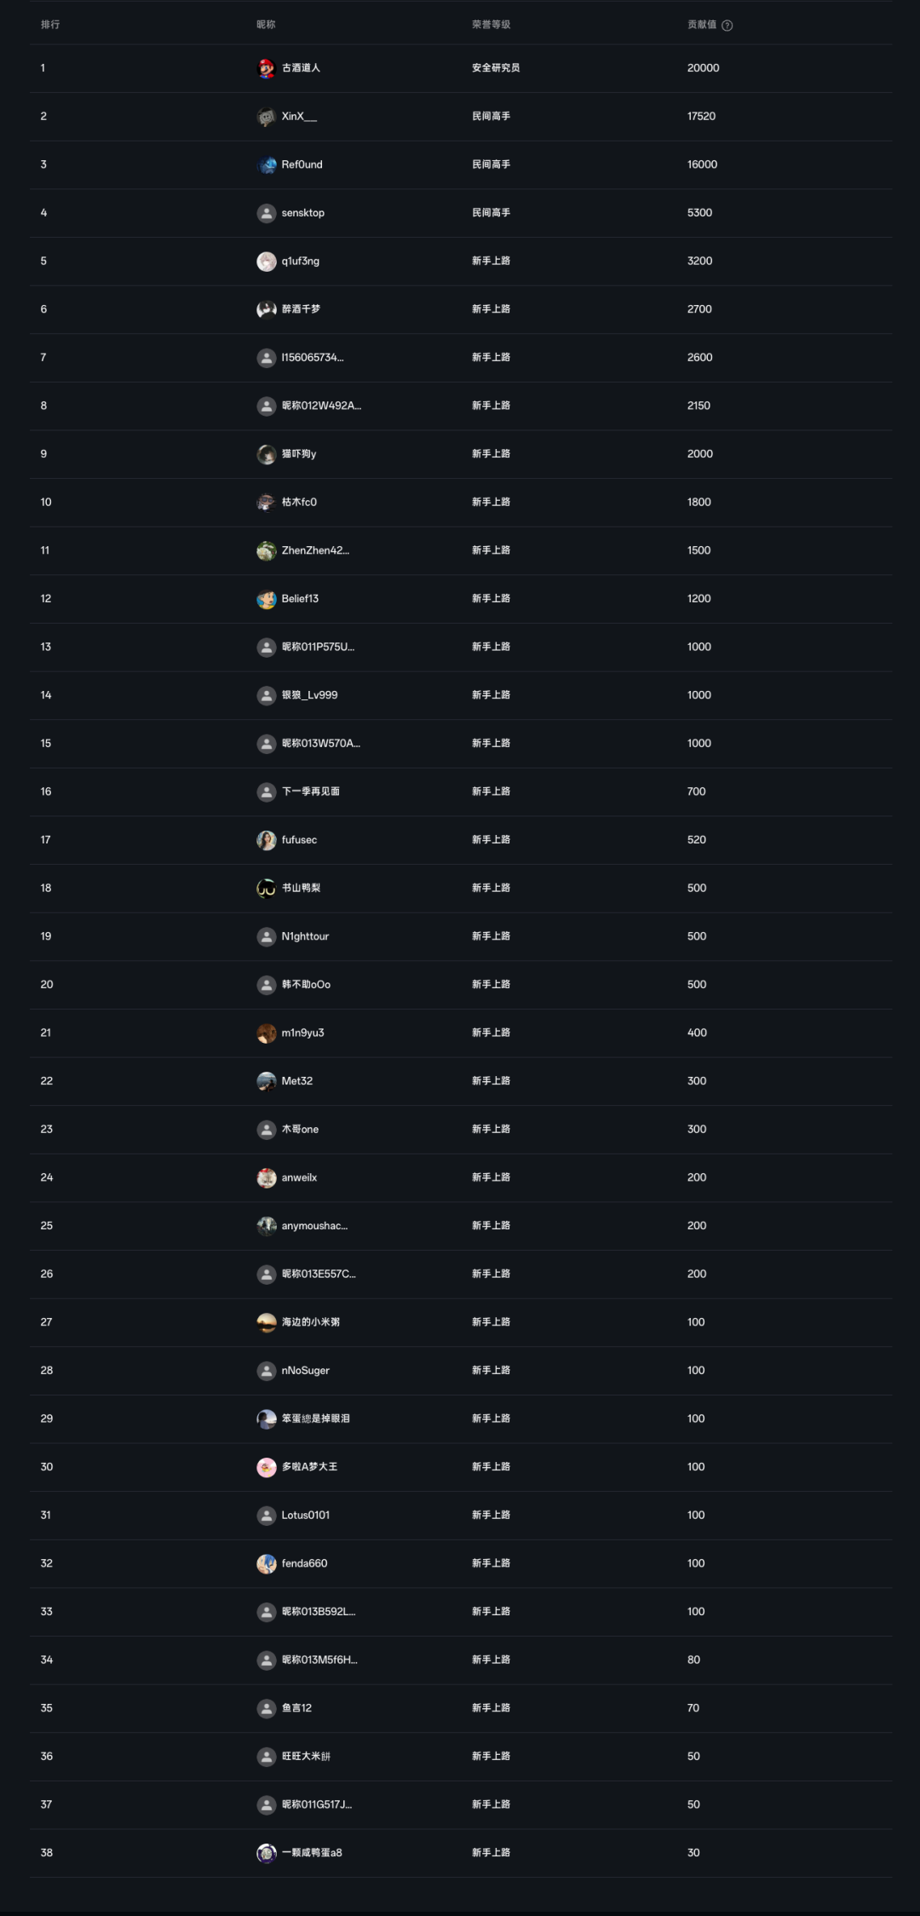Click Ref0und's blue avatar icon

point(267,164)
